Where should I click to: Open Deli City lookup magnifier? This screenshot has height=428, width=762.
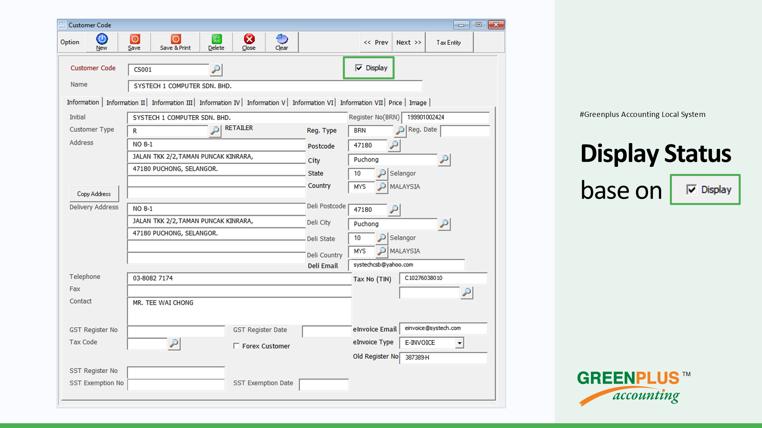[444, 224]
